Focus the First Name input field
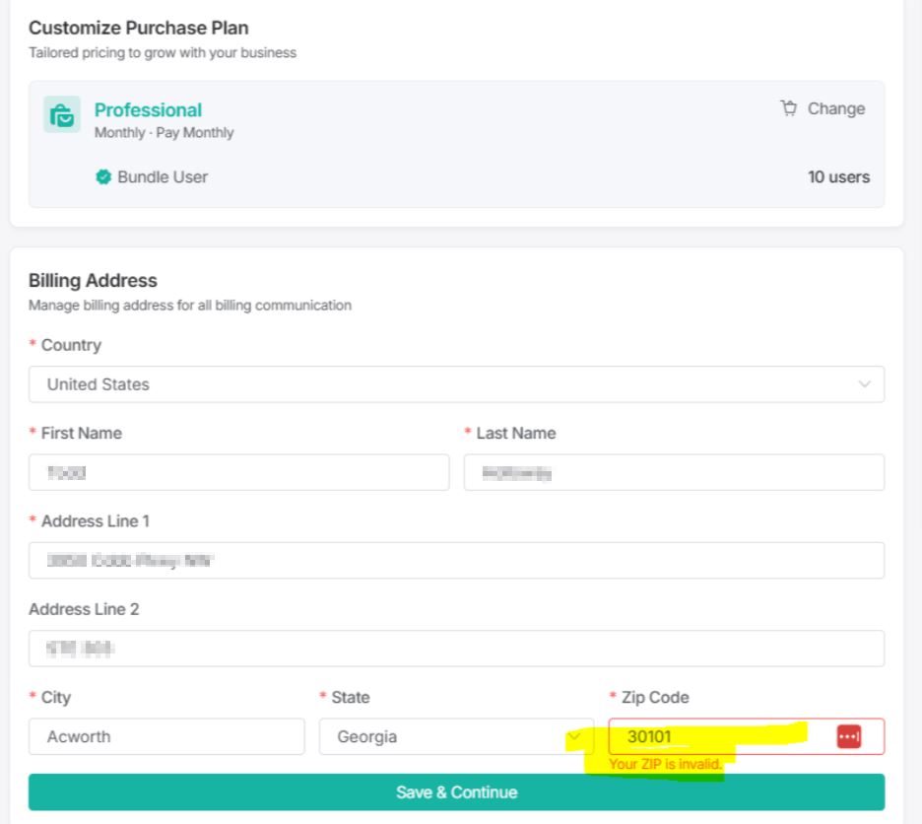The width and height of the screenshot is (922, 824). tap(238, 472)
